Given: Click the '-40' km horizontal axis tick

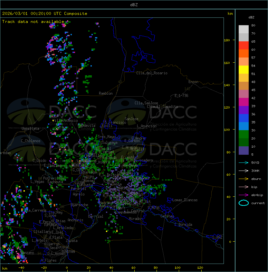Looking at the screenshot, I should [21, 268].
